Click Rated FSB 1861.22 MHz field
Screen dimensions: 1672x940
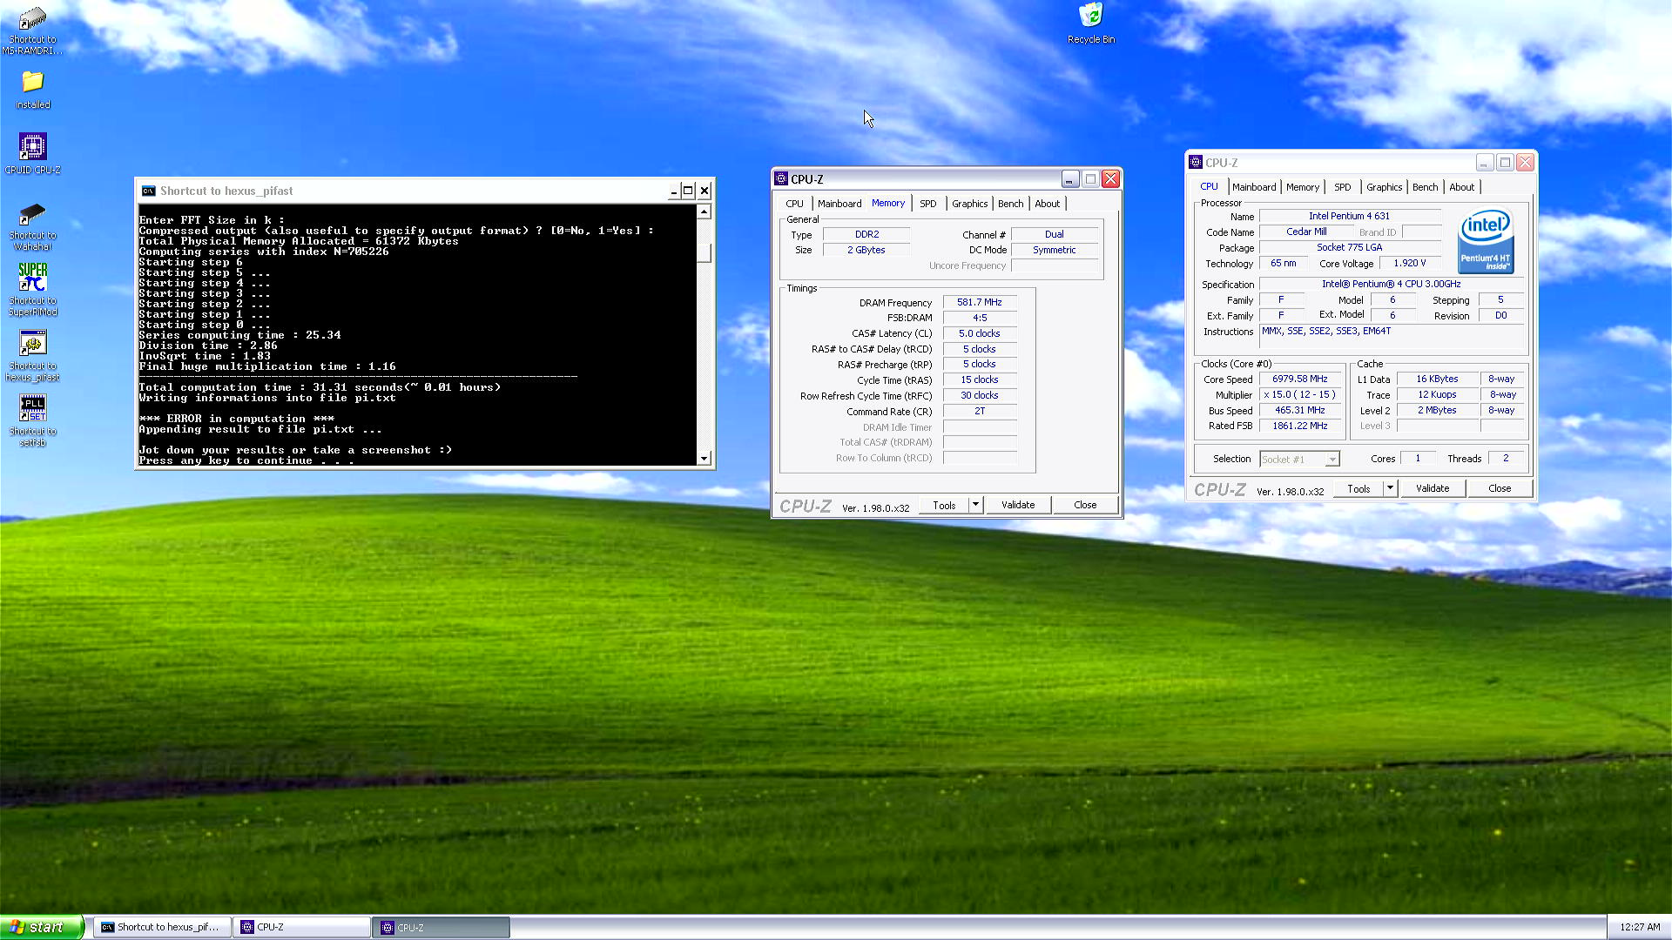click(x=1299, y=426)
